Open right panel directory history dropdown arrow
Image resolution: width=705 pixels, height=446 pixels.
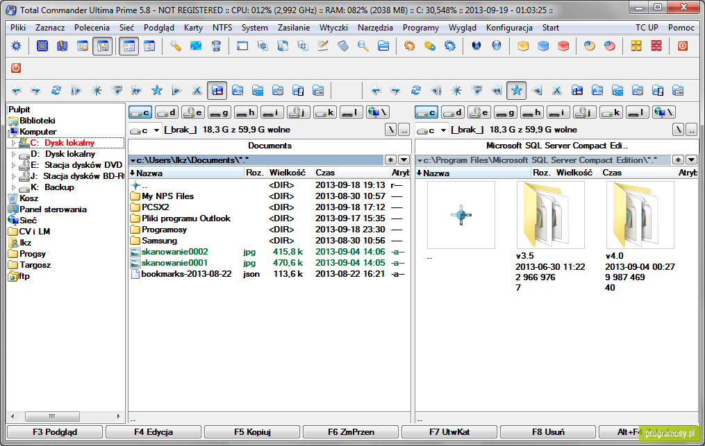click(x=691, y=160)
